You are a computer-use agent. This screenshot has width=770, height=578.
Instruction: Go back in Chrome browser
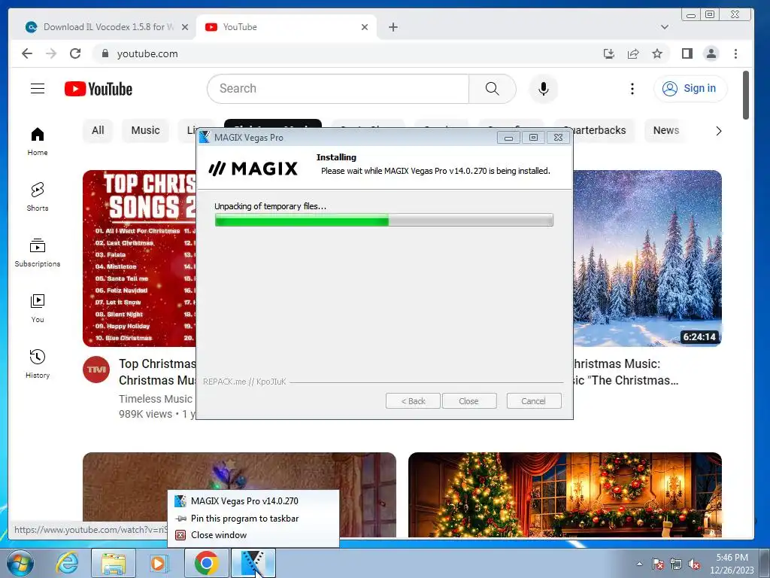pos(27,53)
